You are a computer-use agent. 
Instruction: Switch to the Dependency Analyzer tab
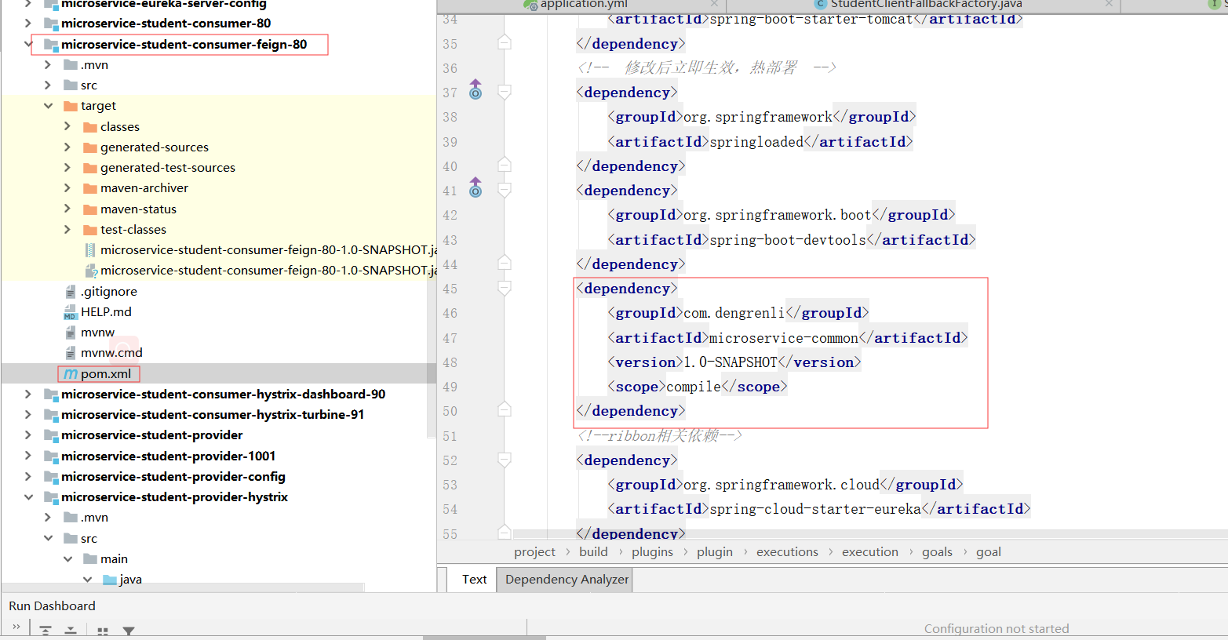(x=567, y=580)
